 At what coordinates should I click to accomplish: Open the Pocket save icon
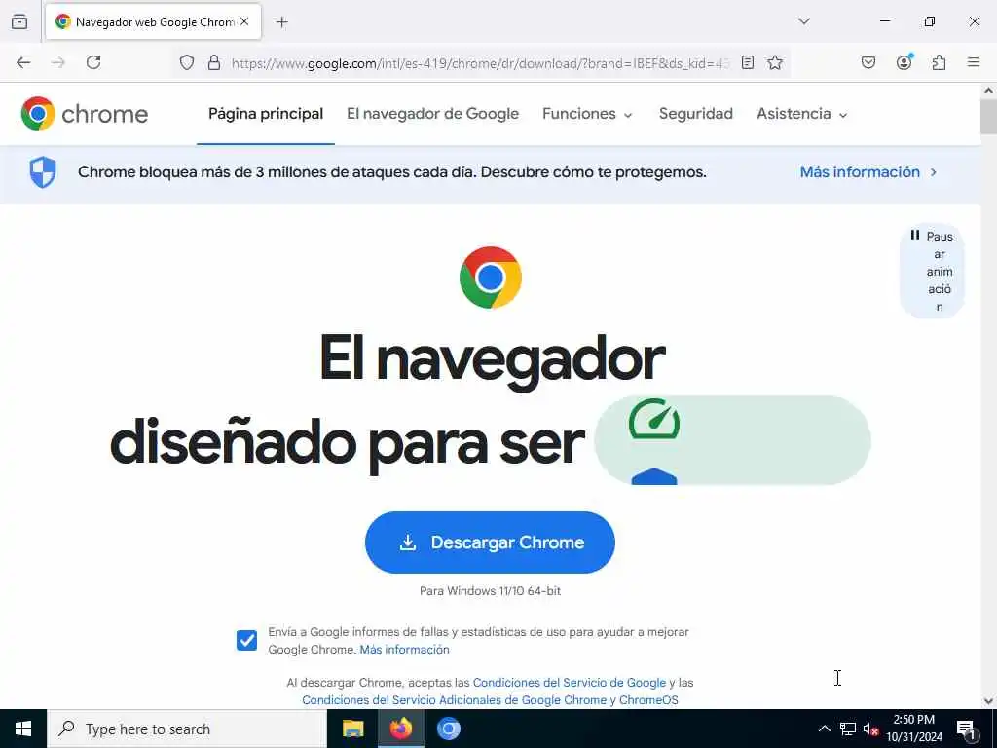(868, 62)
